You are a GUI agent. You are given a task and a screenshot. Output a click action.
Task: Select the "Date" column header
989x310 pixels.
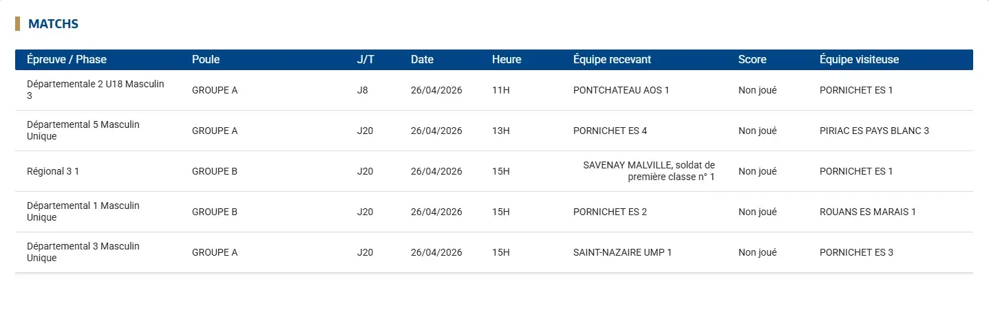point(422,60)
